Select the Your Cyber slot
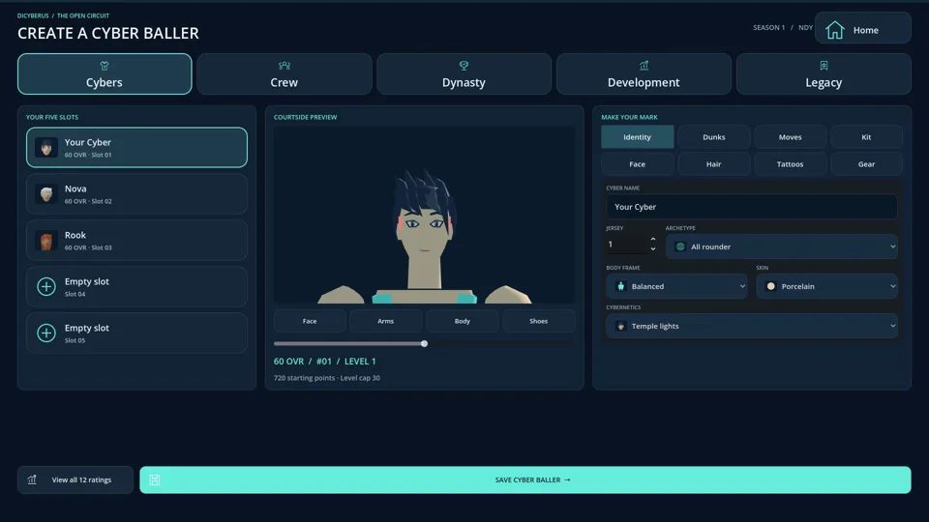 (136, 147)
